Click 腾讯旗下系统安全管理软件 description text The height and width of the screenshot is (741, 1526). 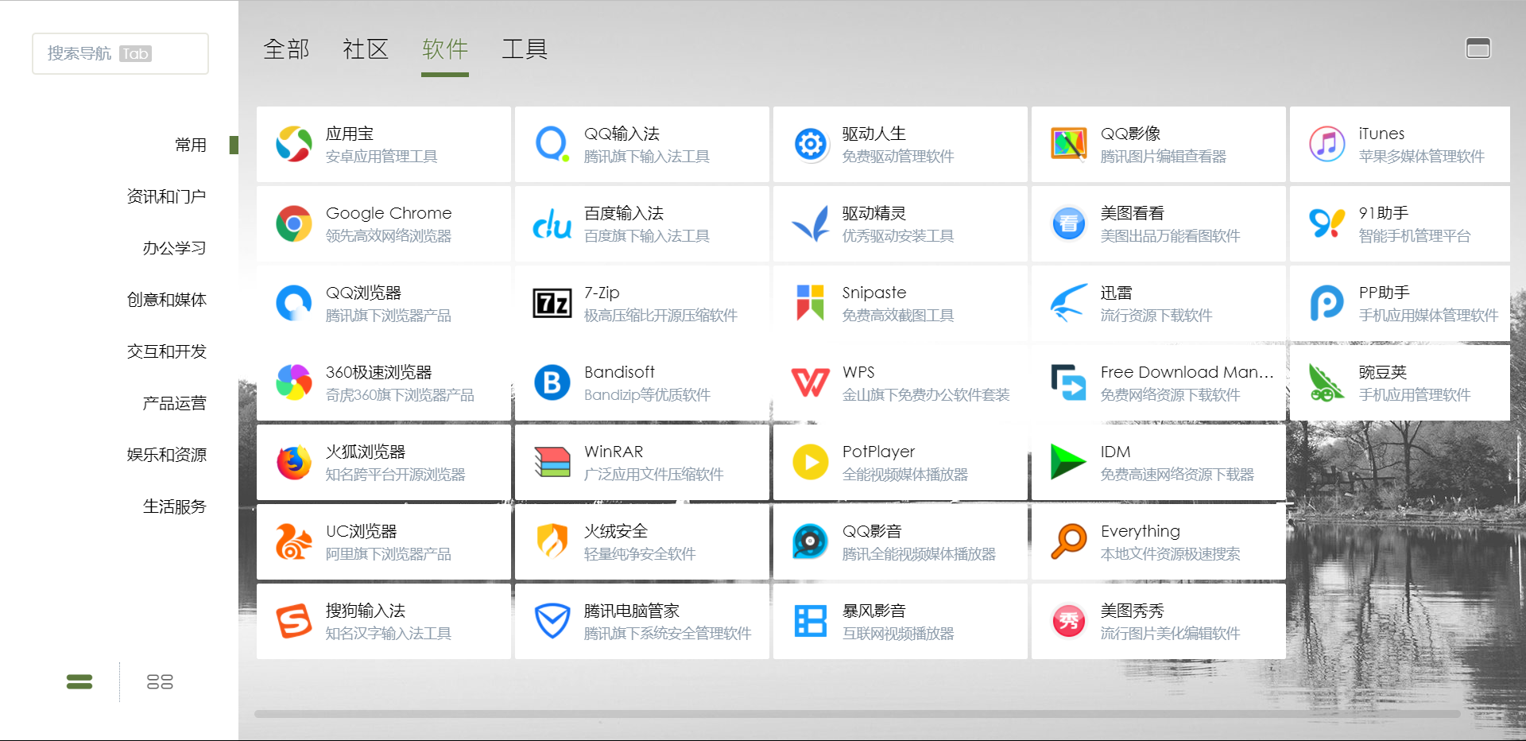point(668,634)
